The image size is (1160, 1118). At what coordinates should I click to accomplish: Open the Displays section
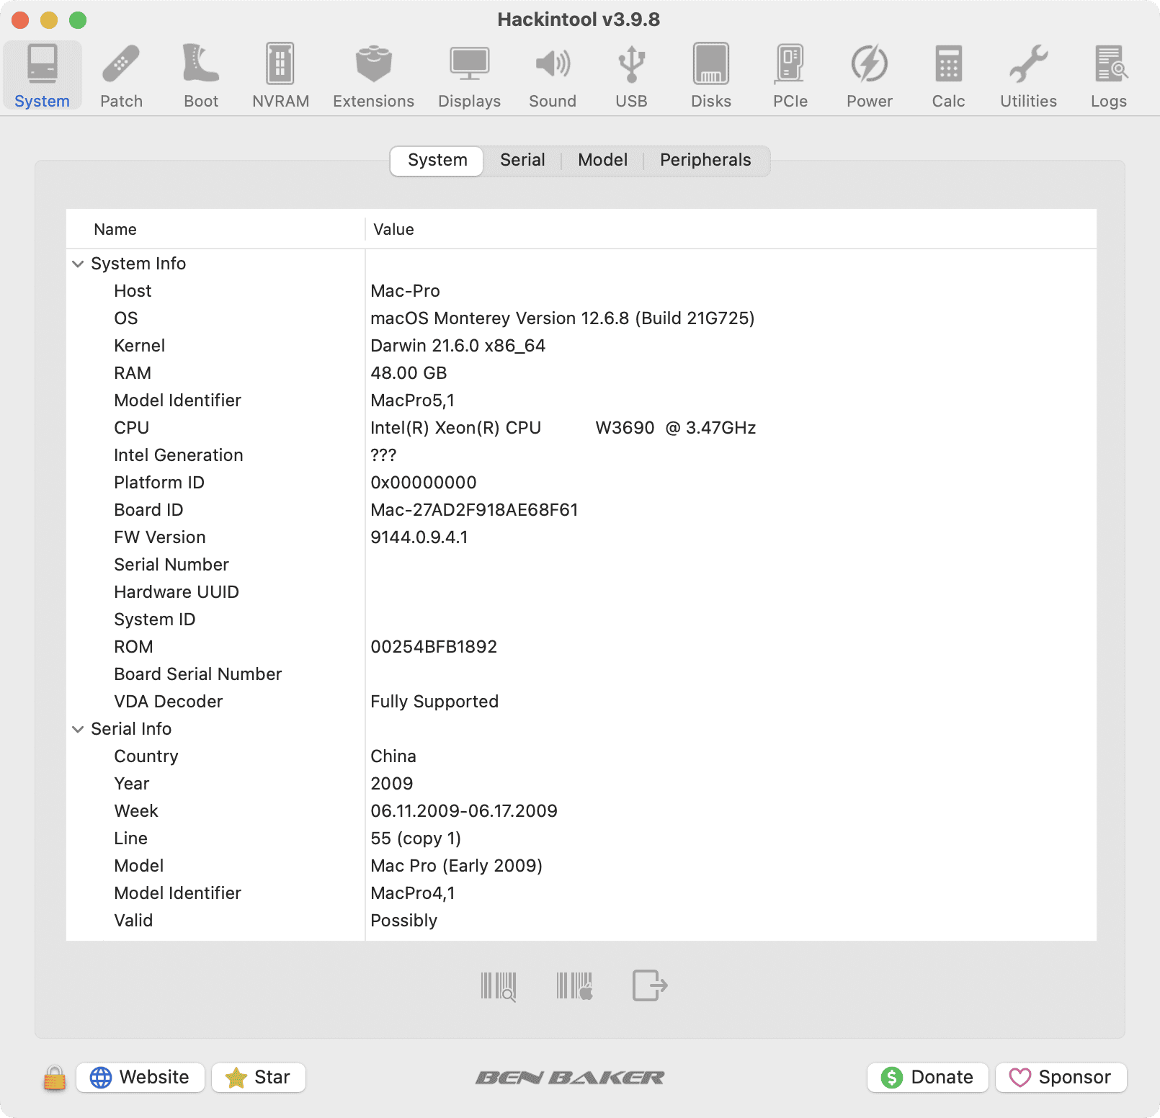click(x=469, y=76)
